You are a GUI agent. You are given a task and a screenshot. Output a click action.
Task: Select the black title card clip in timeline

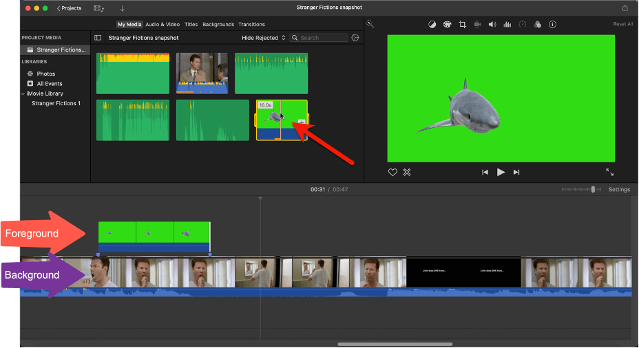tap(463, 272)
